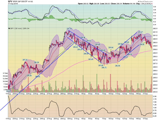Screen dimensions: 160x120
Task: Select the 286.94 price label
Action: (x=36, y=62)
